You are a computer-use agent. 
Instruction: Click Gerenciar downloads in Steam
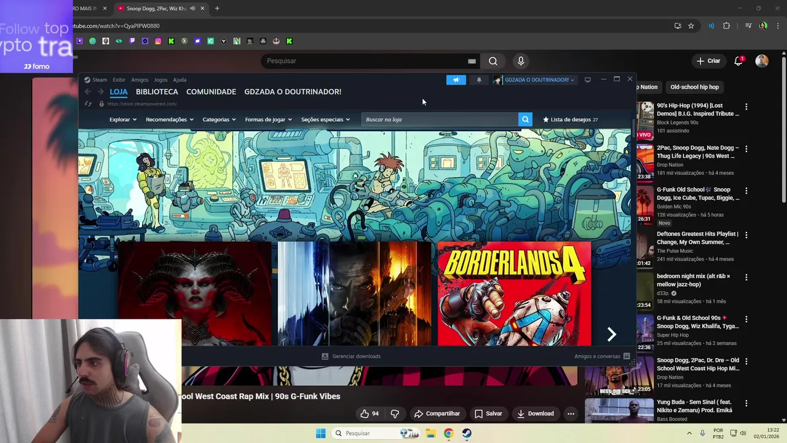[351, 356]
